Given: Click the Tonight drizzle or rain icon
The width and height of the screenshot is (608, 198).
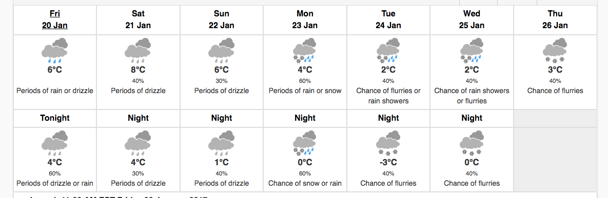Looking at the screenshot, I should [55, 143].
